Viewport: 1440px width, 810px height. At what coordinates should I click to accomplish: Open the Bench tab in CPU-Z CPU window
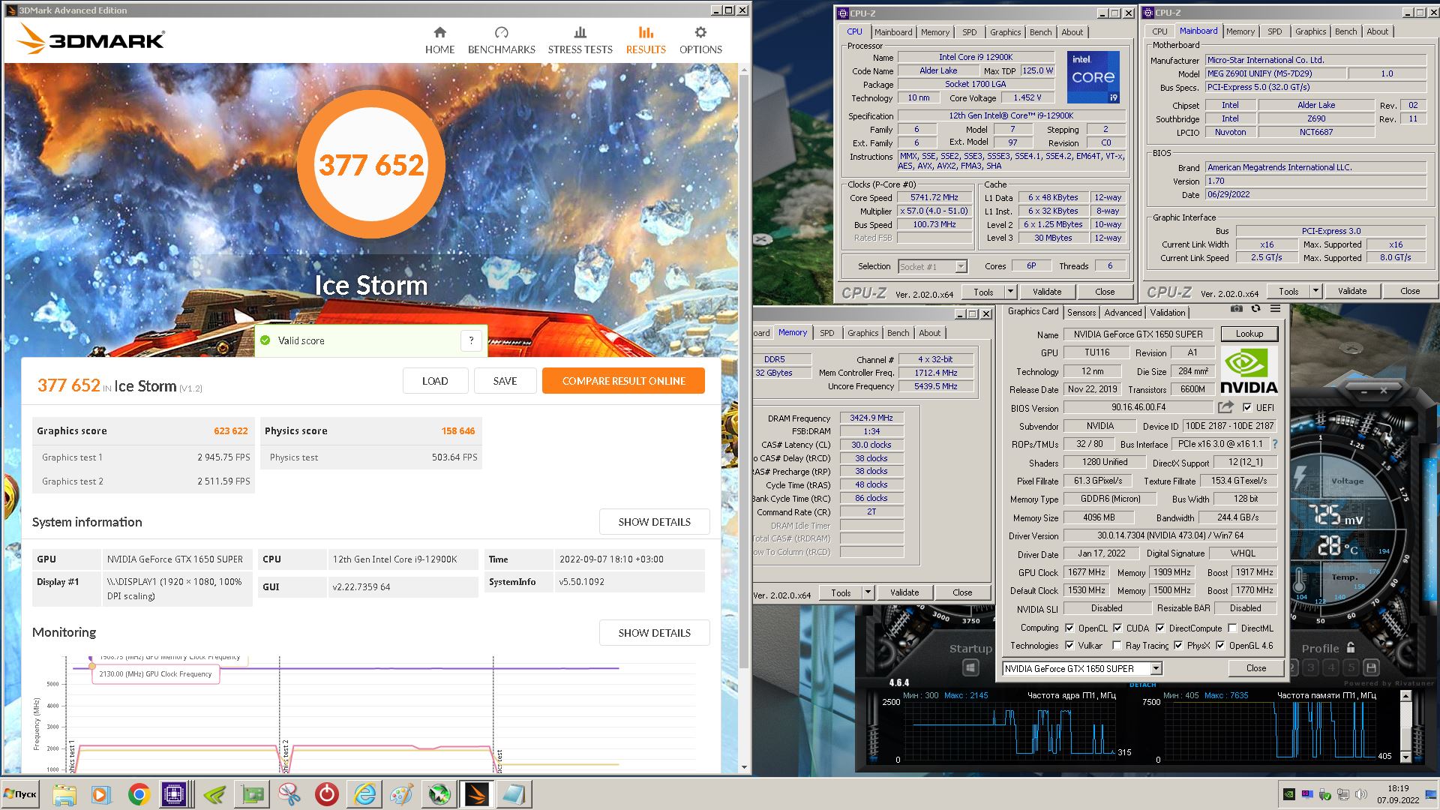(x=1040, y=32)
